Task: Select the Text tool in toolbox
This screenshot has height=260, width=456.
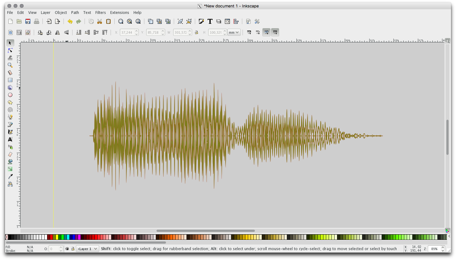Action: coord(10,139)
